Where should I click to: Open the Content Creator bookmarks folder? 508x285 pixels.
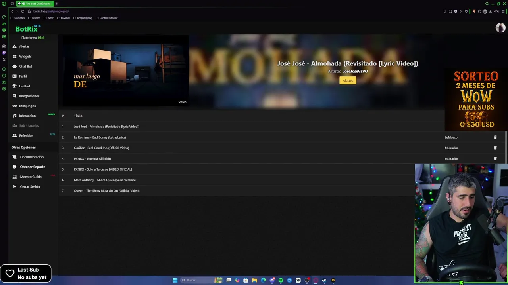[106, 18]
